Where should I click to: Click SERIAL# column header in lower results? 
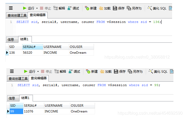coord(34,105)
